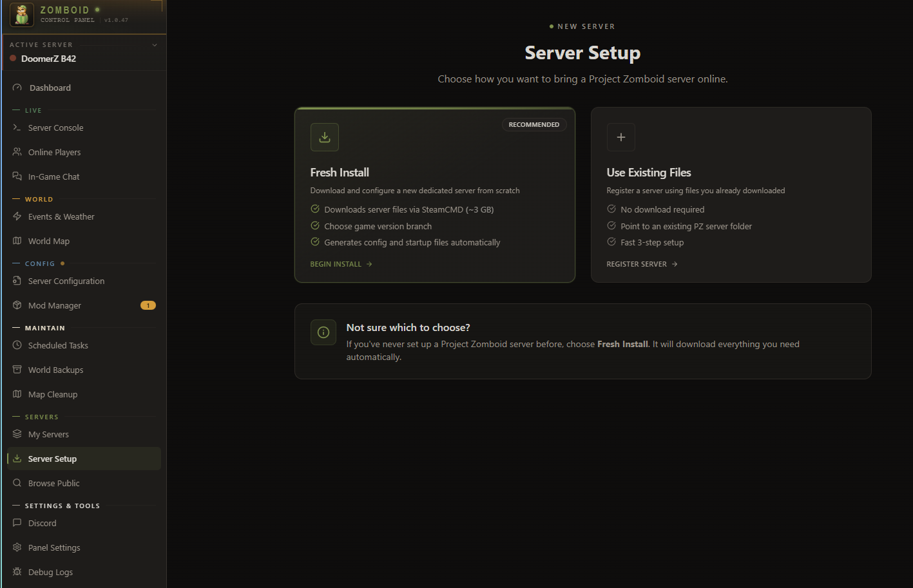Click the 'Not sure which to choose?' heading
Screen dimensions: 913x588
[408, 327]
